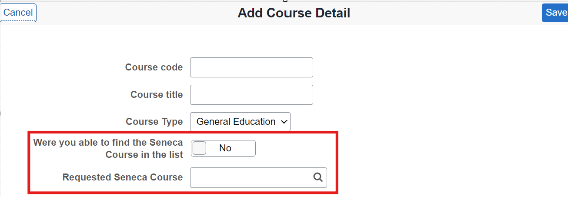Click the "Course title" label text

pos(157,95)
